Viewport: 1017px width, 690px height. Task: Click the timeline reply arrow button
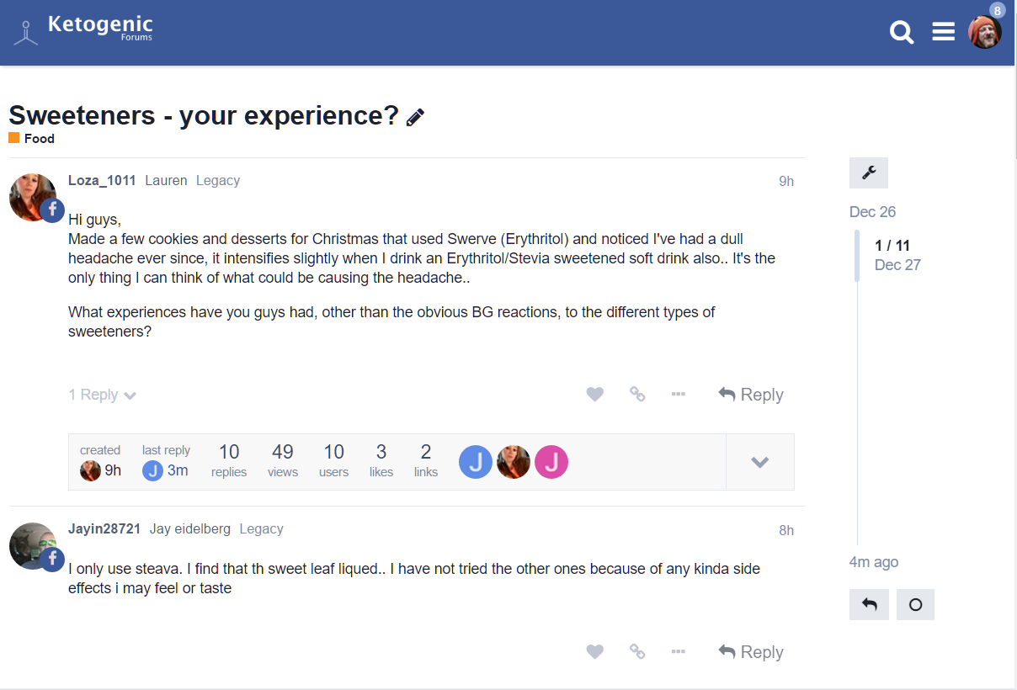(869, 605)
